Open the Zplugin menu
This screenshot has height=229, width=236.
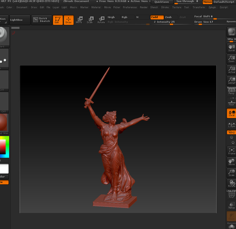[212, 7]
